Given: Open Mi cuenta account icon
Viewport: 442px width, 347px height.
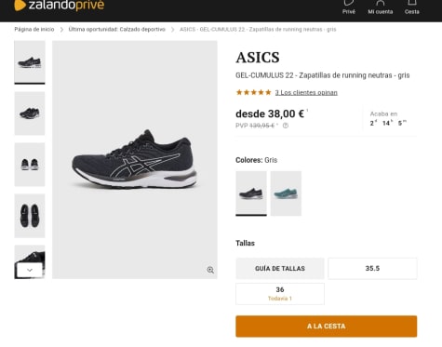Looking at the screenshot, I should point(381,7).
